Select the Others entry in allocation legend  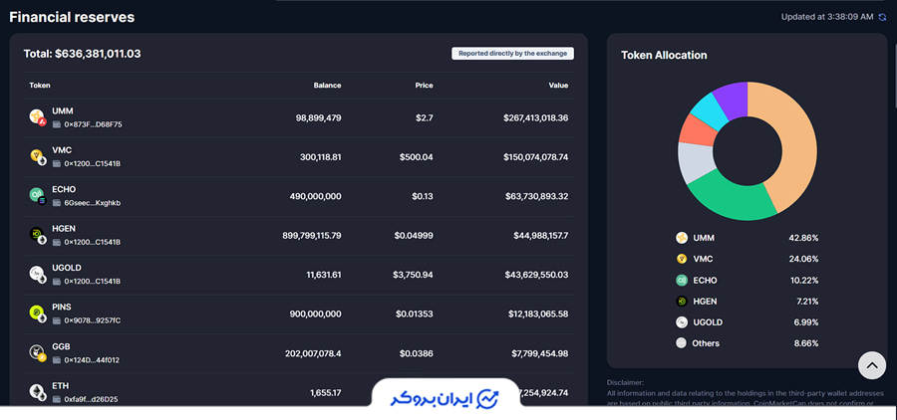click(706, 343)
